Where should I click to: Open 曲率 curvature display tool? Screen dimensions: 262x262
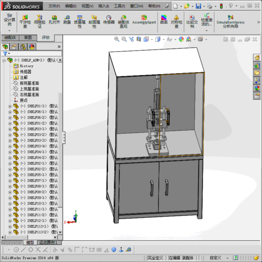[x=164, y=20]
